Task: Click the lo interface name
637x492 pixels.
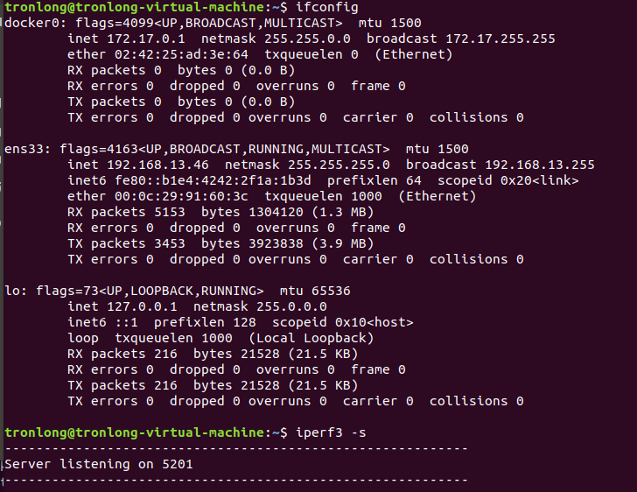Action: coord(12,291)
